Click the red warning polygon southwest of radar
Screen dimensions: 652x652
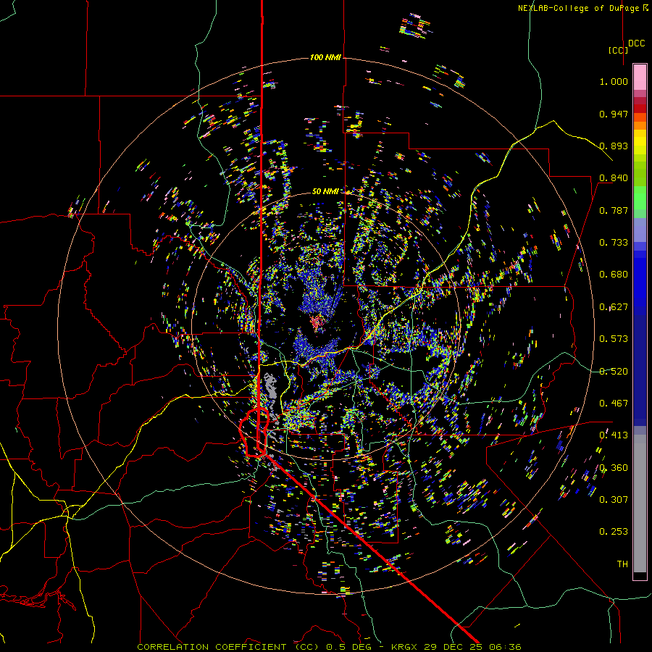click(x=254, y=432)
